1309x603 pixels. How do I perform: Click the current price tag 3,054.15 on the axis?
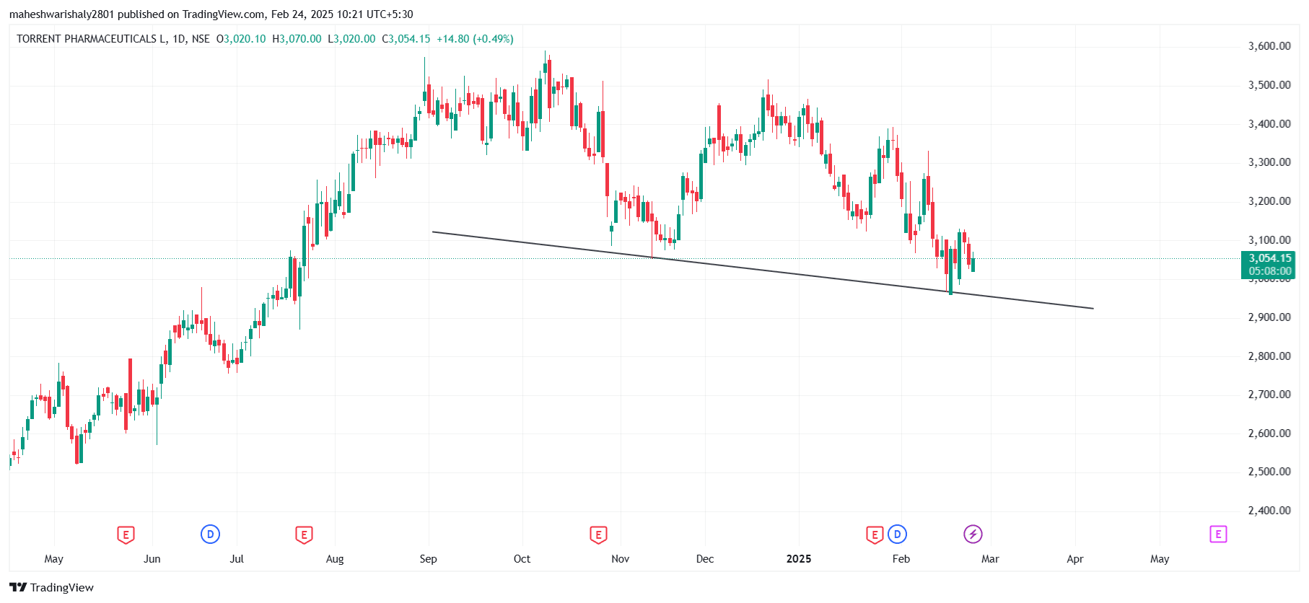pyautogui.click(x=1269, y=258)
